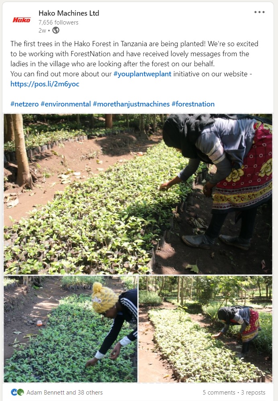278x401 pixels.
Task: Open the #forestnation hashtag
Action: [x=193, y=104]
